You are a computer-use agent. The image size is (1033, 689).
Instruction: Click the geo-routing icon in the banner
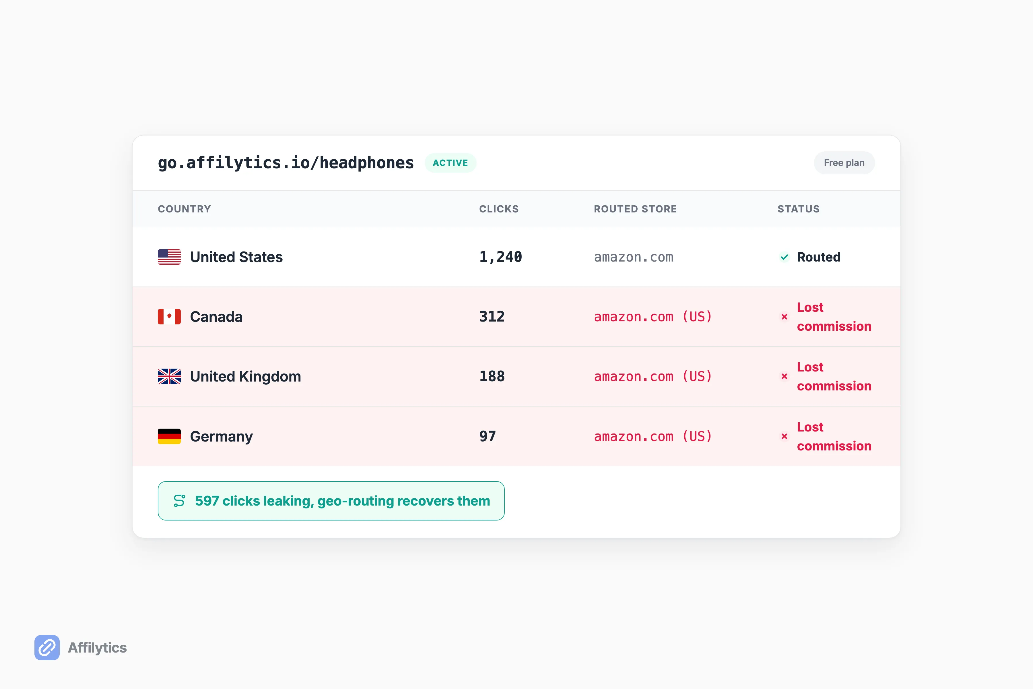(x=180, y=501)
